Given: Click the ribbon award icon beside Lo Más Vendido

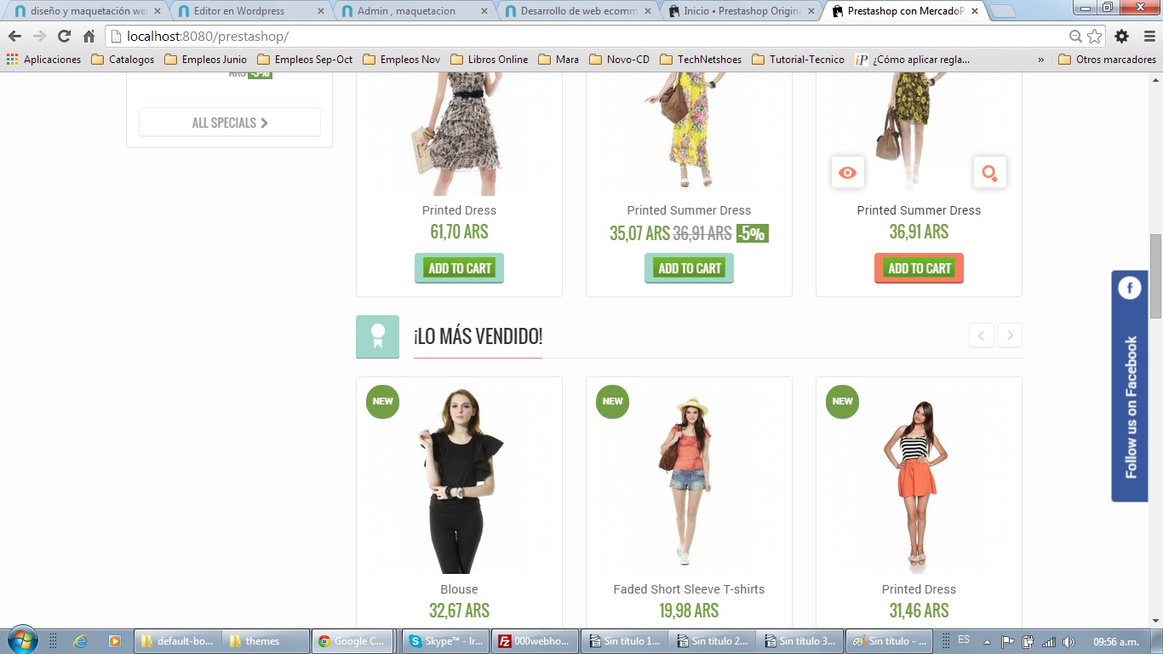Looking at the screenshot, I should 377,336.
